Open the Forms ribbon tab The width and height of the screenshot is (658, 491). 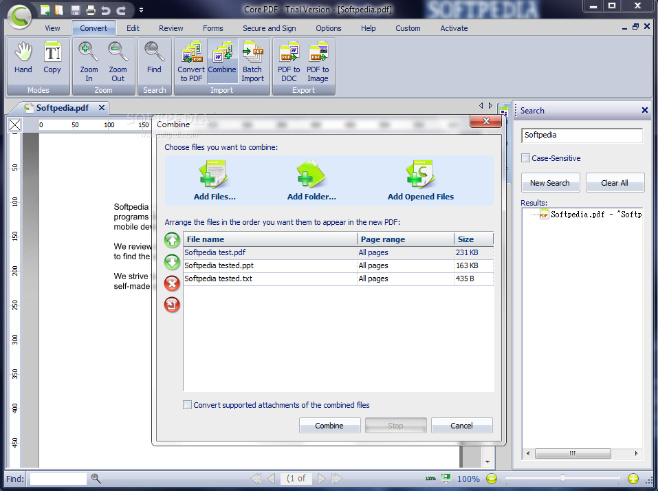click(212, 28)
